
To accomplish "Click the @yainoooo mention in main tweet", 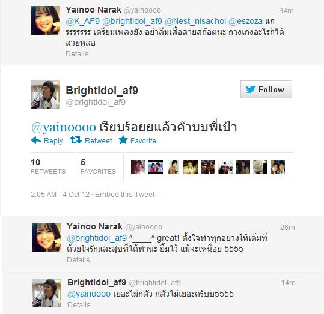I will pos(64,127).
